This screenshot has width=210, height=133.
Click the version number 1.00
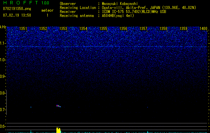click(x=45, y=3)
